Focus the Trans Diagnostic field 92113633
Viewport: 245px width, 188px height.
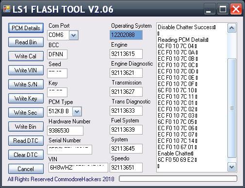pos(126,111)
